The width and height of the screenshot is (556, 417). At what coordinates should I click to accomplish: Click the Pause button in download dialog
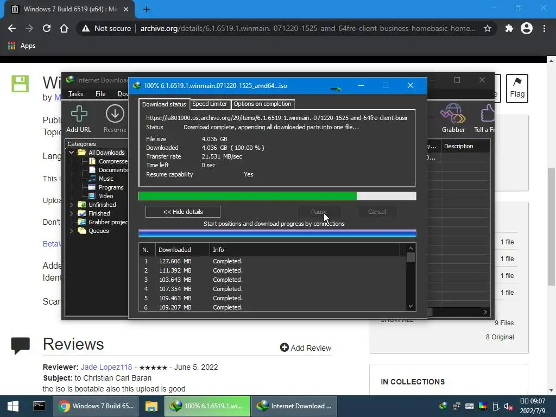(x=319, y=212)
